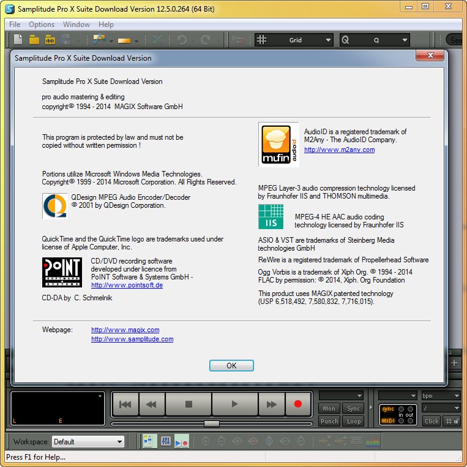Click the transport scrub slider handle
467x467 pixels.
[x=212, y=423]
